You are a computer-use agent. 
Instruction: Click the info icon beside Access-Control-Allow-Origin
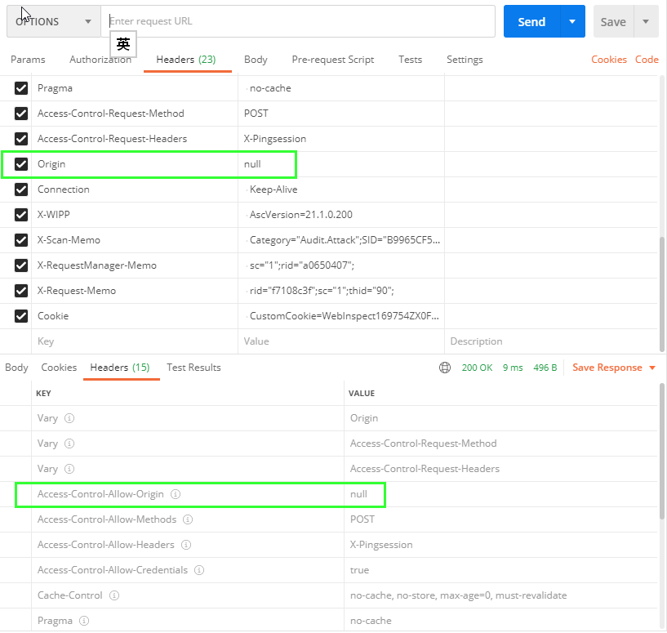(176, 494)
